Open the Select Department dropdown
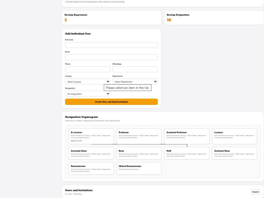Viewport: 264px width, 198px height. (135, 82)
